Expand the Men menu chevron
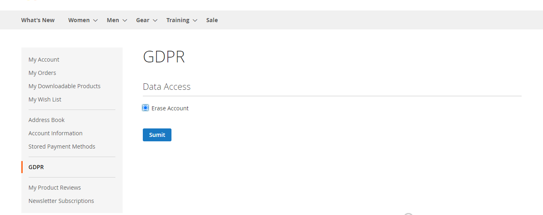Screen dimensions: 543x215 point(125,21)
